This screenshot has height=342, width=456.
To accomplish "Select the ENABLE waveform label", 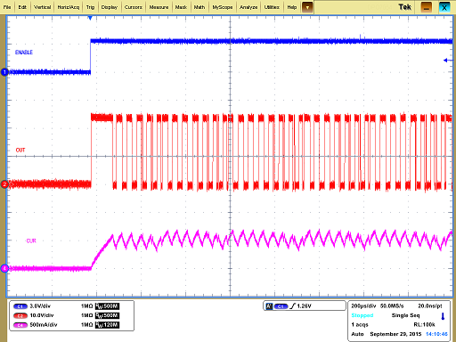I will (24, 53).
